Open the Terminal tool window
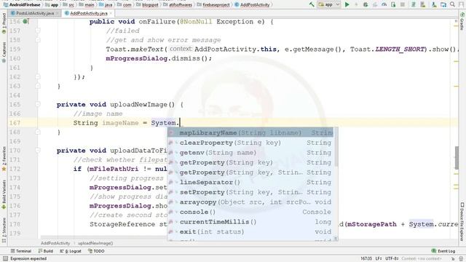Image resolution: width=466 pixels, height=262 pixels. pyautogui.click(x=21, y=251)
